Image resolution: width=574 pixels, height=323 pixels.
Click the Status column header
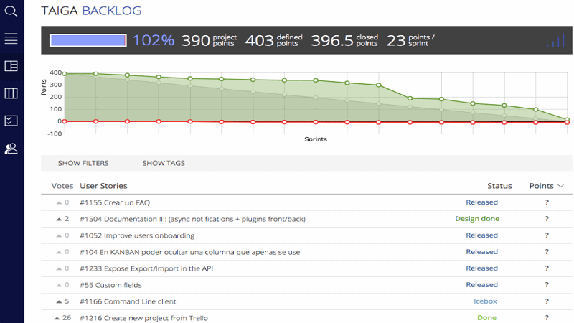[x=499, y=186]
